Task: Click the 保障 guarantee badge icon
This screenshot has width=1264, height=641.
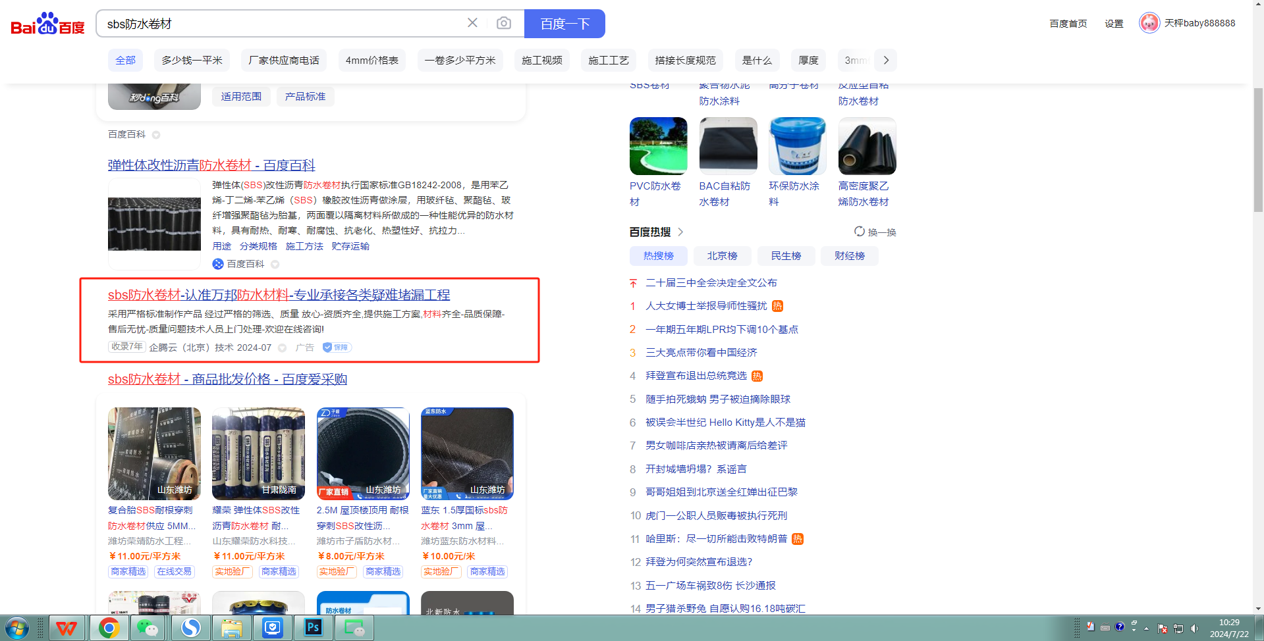Action: (x=337, y=347)
